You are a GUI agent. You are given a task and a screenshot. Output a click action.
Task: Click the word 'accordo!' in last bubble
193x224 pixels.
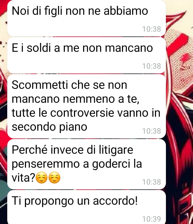pos(115,201)
